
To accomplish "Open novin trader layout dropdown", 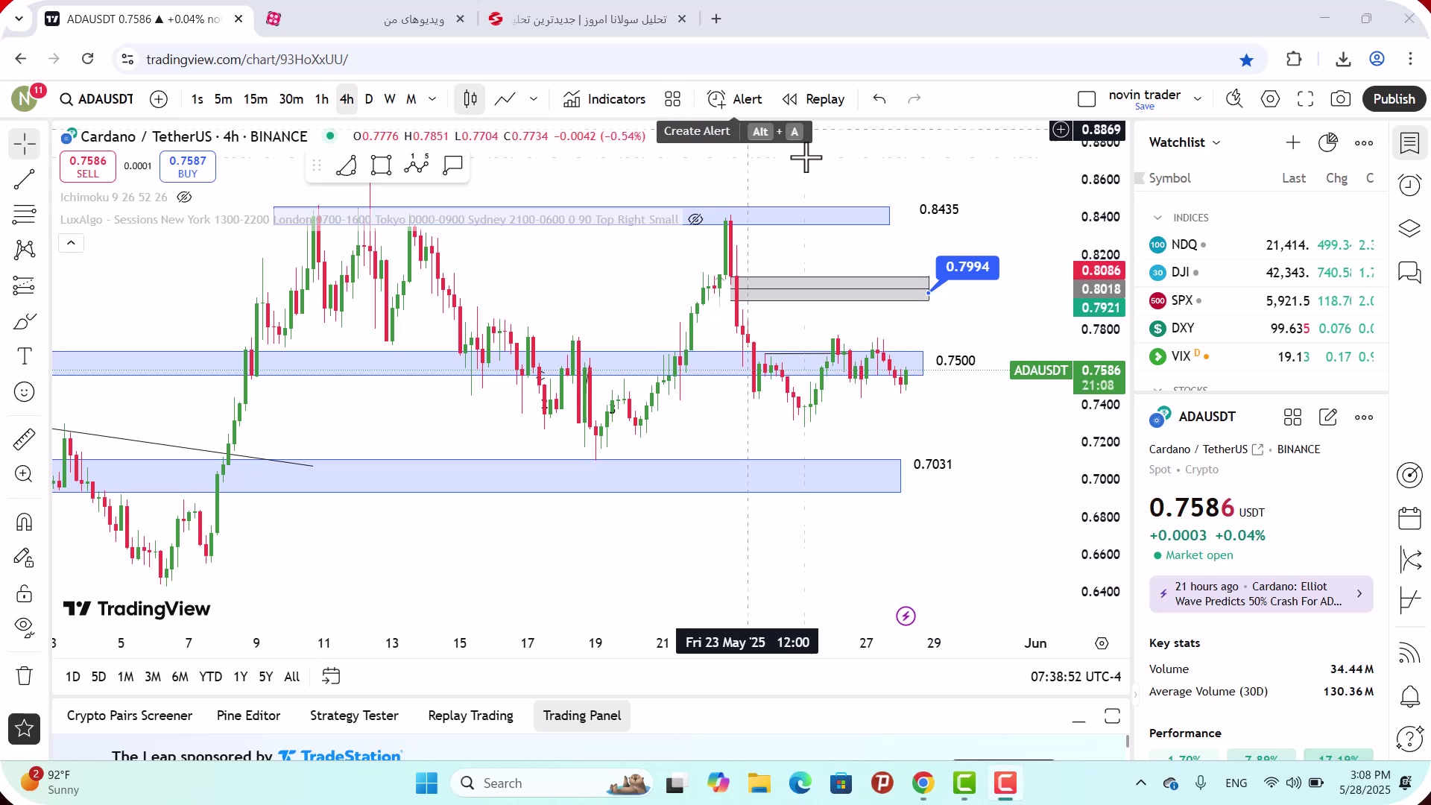I will click(1198, 99).
